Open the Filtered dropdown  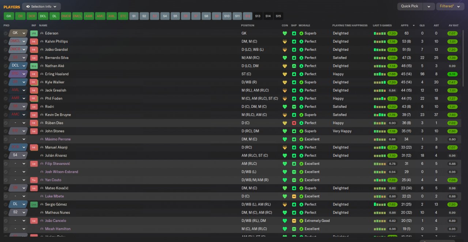pyautogui.click(x=450, y=6)
